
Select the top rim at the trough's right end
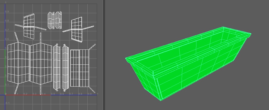[x=245, y=36]
